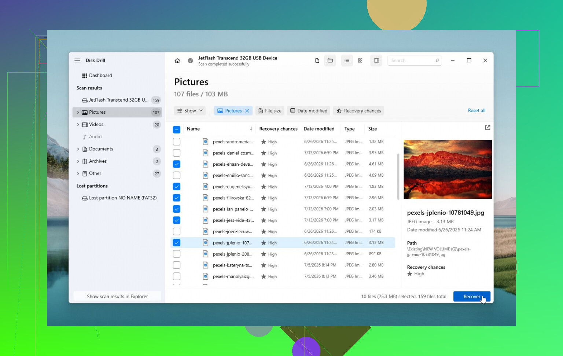The width and height of the screenshot is (563, 356).
Task: Click the Recover button
Action: coord(472,297)
